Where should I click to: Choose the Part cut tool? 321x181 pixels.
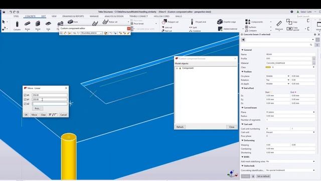click(167, 31)
